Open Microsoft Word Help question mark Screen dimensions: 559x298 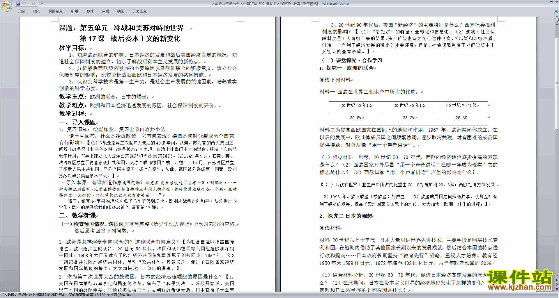556,11
